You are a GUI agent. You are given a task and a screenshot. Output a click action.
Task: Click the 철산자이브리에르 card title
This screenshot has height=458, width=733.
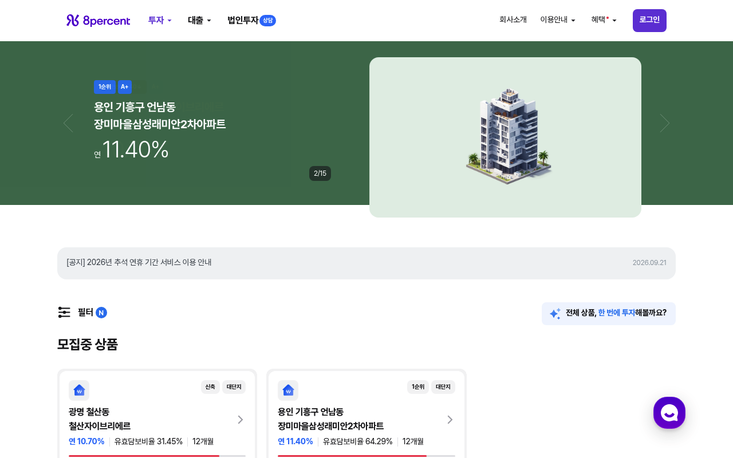pos(100,427)
